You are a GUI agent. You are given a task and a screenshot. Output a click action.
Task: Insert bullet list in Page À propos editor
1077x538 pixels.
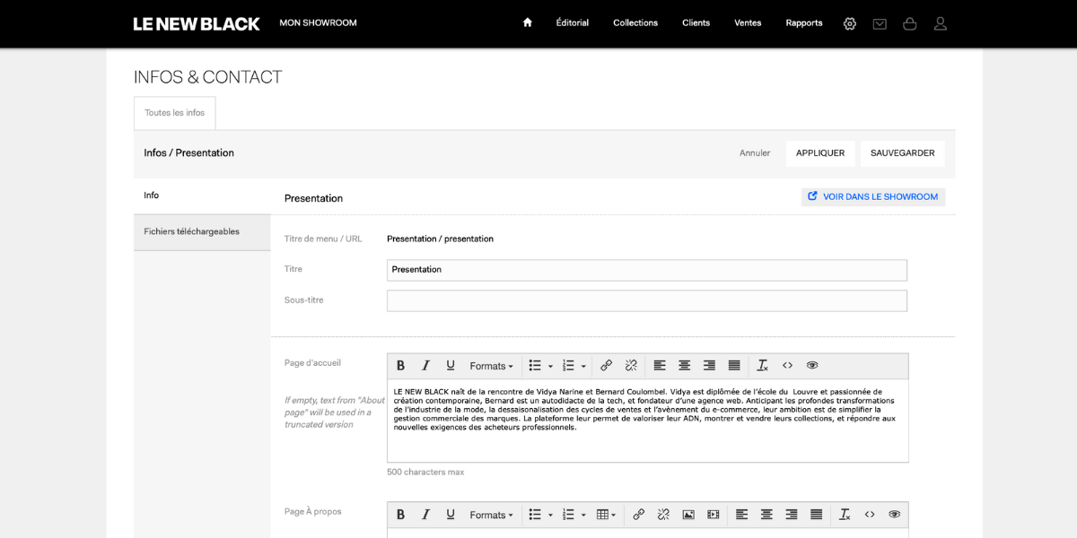(535, 515)
